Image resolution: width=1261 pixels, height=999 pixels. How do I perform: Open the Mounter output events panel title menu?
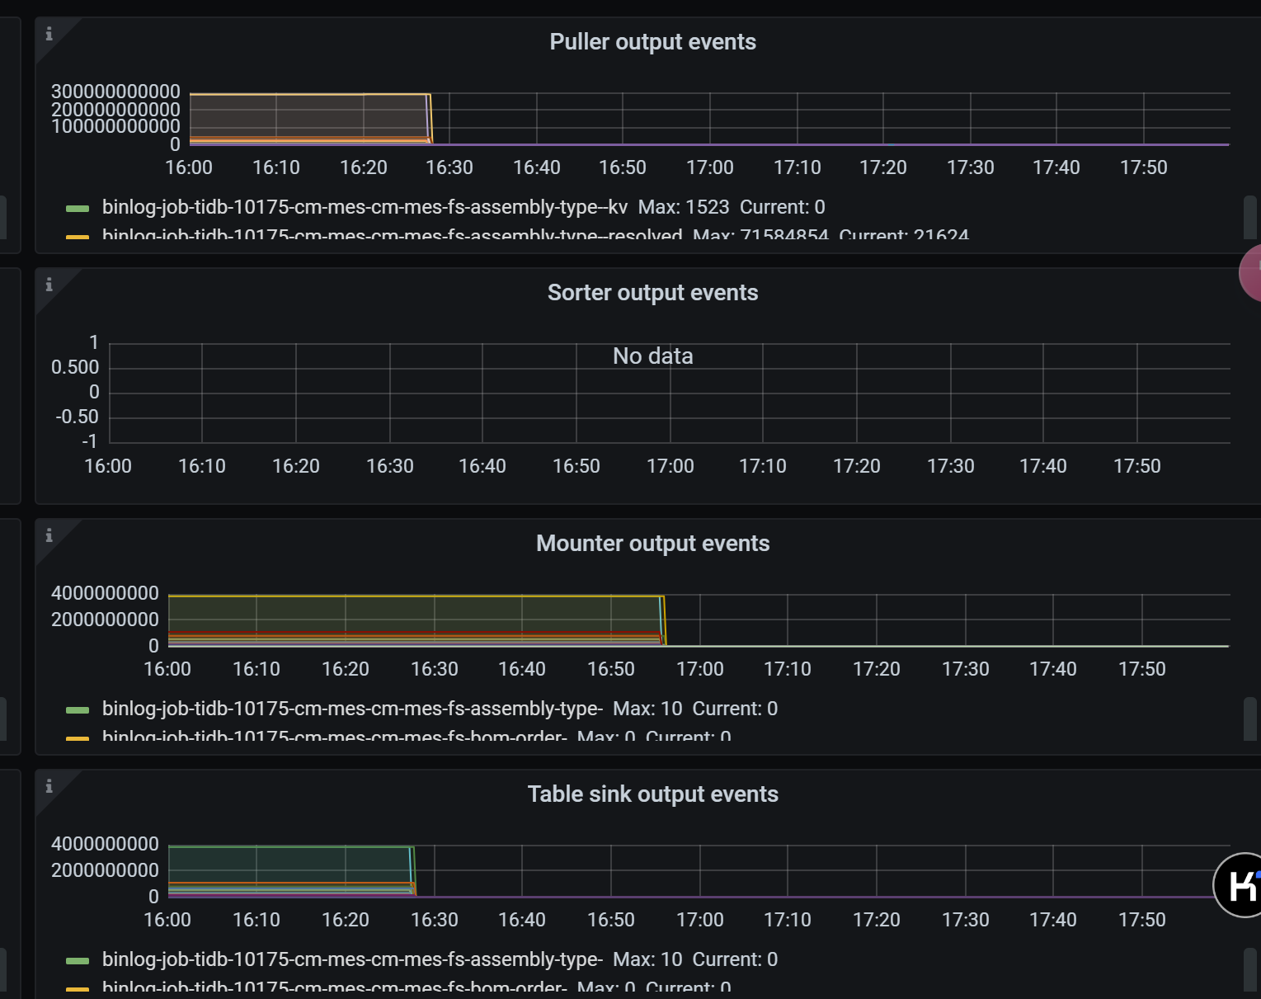click(x=652, y=544)
